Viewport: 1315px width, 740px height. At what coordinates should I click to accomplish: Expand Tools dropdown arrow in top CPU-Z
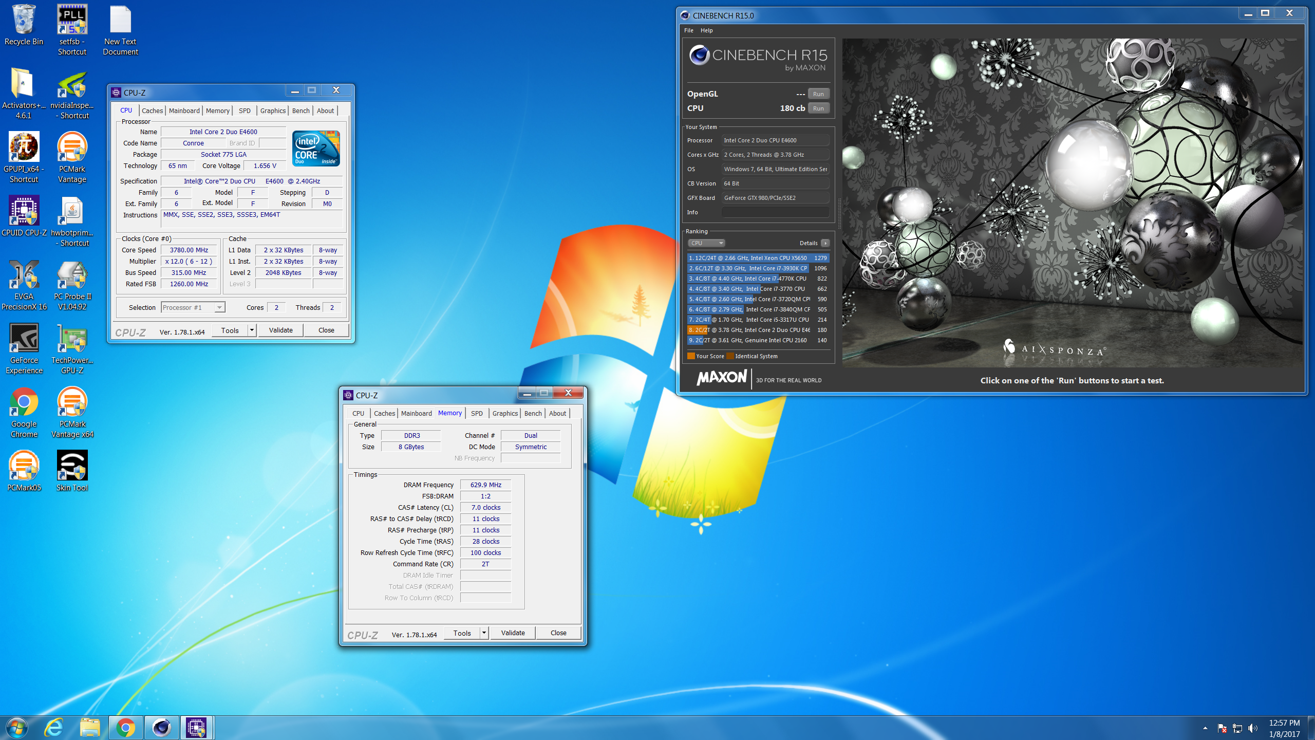pos(252,330)
